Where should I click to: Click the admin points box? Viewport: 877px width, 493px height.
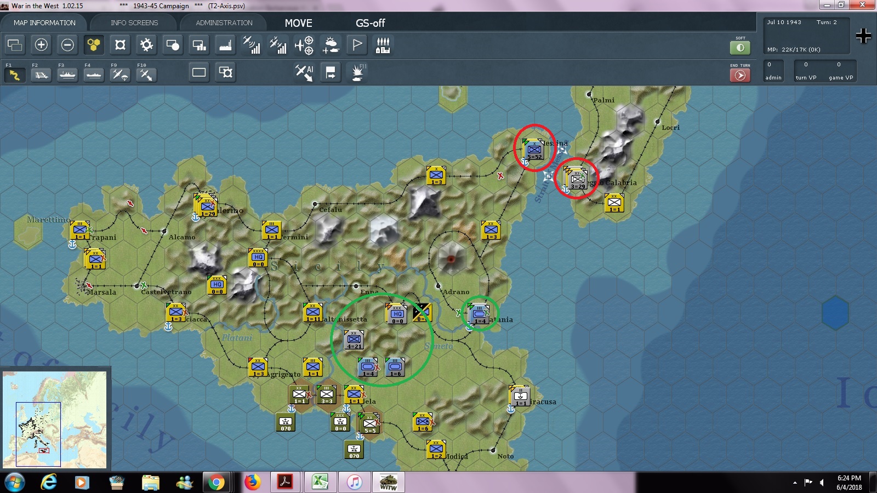[773, 71]
